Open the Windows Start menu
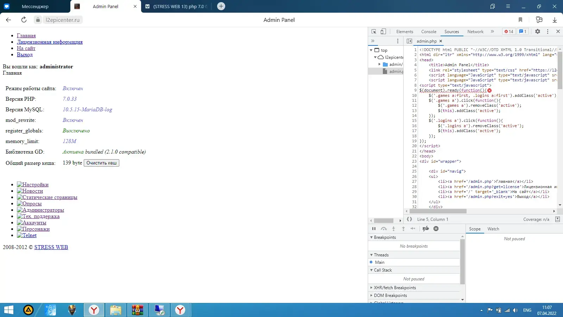Screen dimensions: 563x317 point(8,310)
